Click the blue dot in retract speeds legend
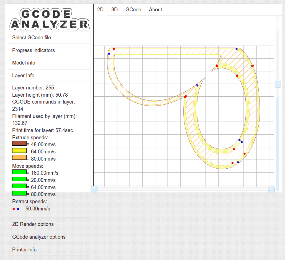The height and width of the screenshot is (260, 285). [x=18, y=209]
